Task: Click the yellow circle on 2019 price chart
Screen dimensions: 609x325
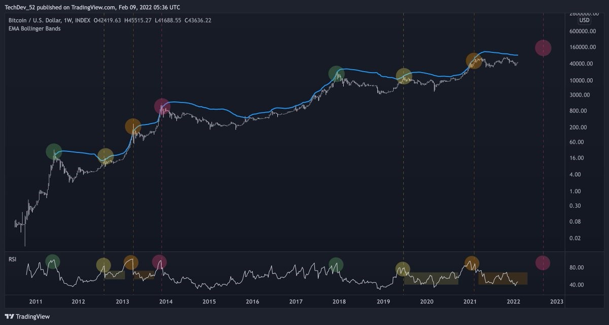Action: click(404, 76)
